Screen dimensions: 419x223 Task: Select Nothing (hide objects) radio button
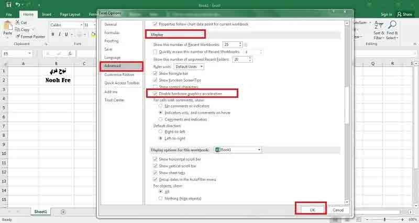(160, 198)
